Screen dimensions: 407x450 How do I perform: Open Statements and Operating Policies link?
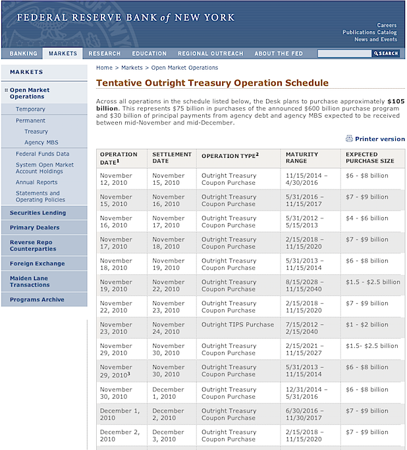click(x=40, y=196)
